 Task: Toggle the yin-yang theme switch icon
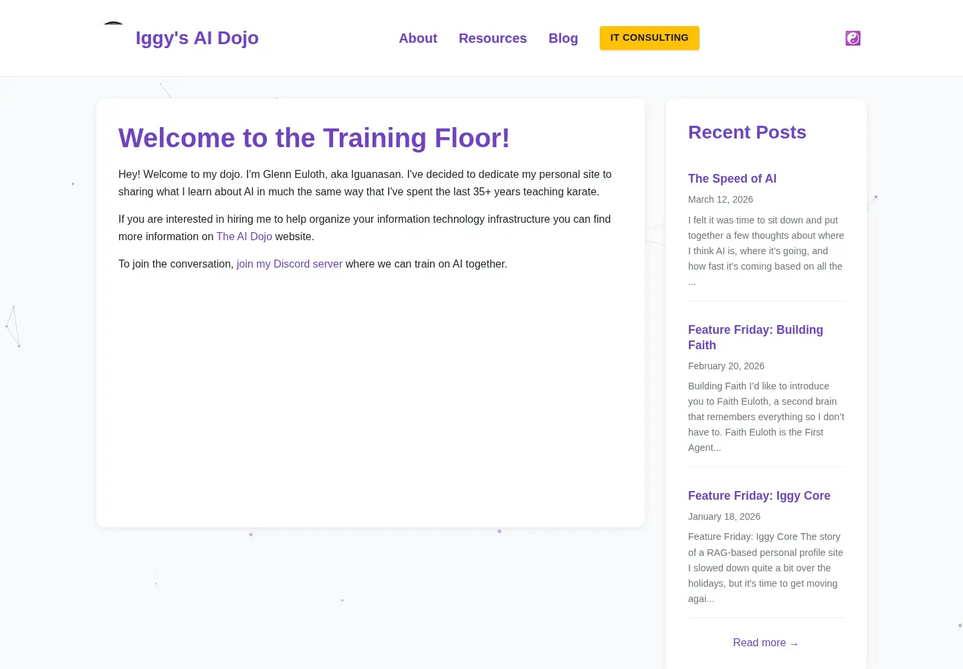click(853, 38)
